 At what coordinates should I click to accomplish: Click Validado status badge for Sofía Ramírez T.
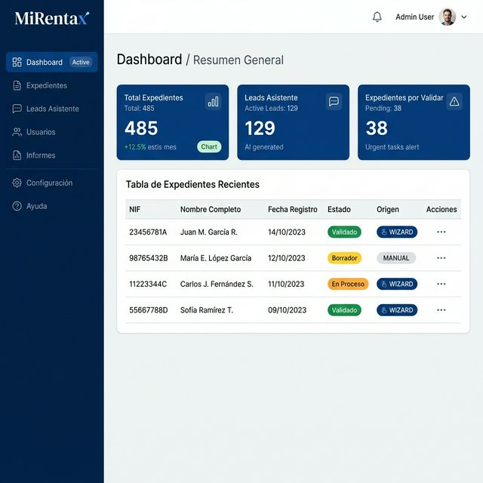[x=344, y=310]
